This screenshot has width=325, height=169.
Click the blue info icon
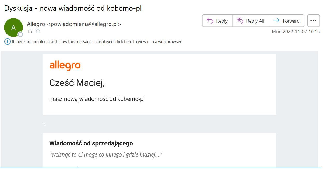(x=8, y=41)
